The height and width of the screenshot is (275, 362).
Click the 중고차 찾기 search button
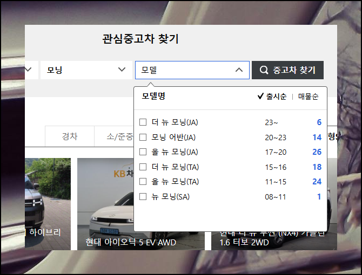click(x=287, y=70)
